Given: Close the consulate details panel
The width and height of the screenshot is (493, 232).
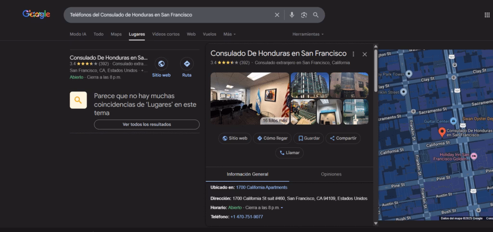Looking at the screenshot, I should [364, 54].
